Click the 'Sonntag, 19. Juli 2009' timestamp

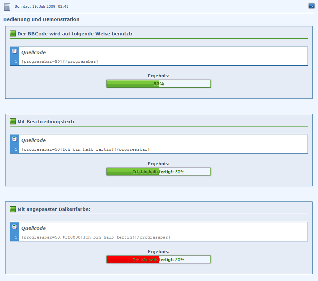[x=42, y=6]
